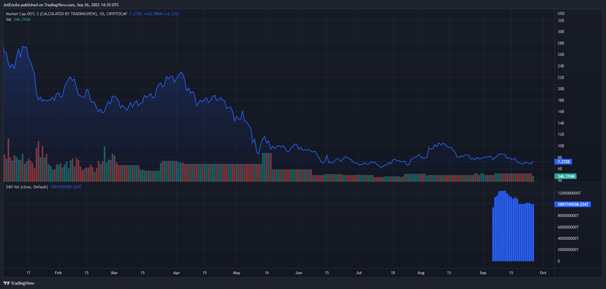The height and width of the screenshot is (289, 606).
Task: Click the 26B price axis label
Action: (561, 54)
